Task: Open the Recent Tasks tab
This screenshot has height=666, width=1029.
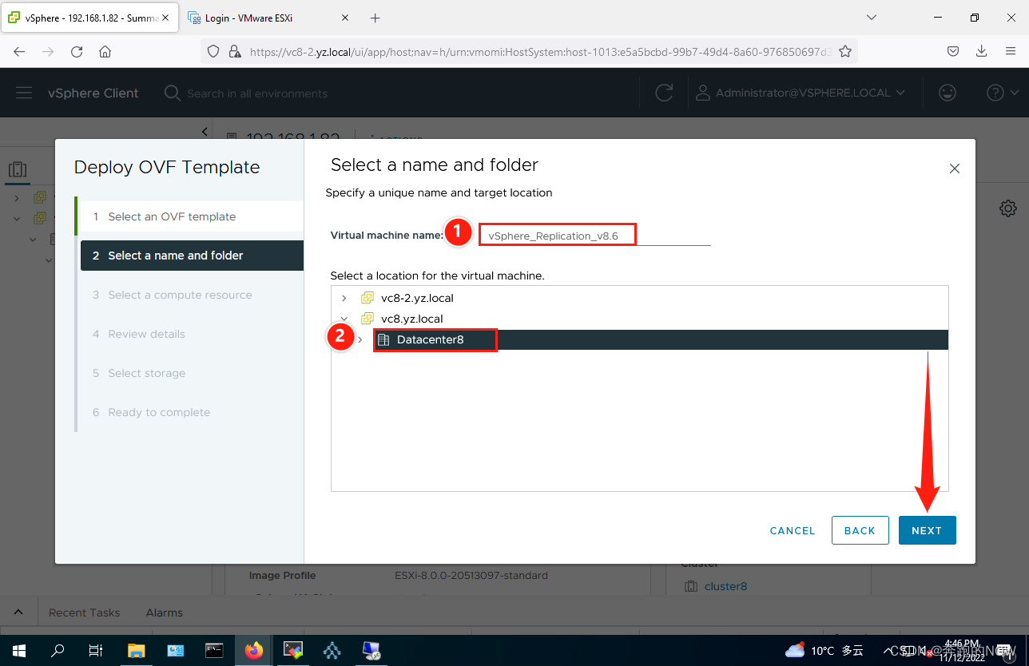Action: pos(84,612)
